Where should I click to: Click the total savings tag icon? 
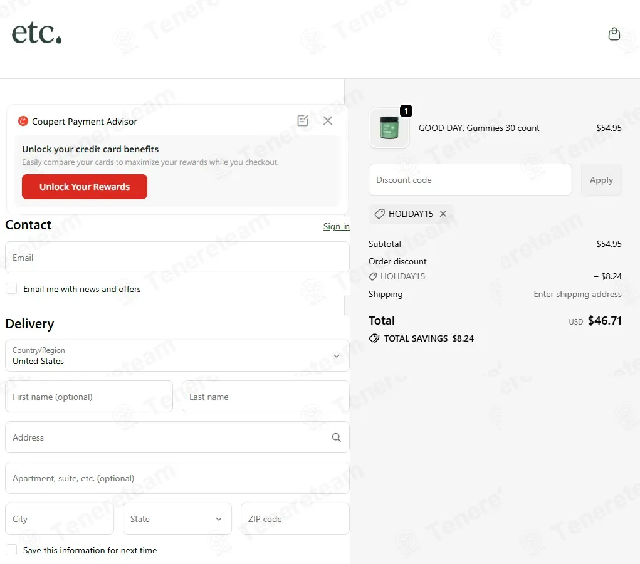tap(374, 338)
